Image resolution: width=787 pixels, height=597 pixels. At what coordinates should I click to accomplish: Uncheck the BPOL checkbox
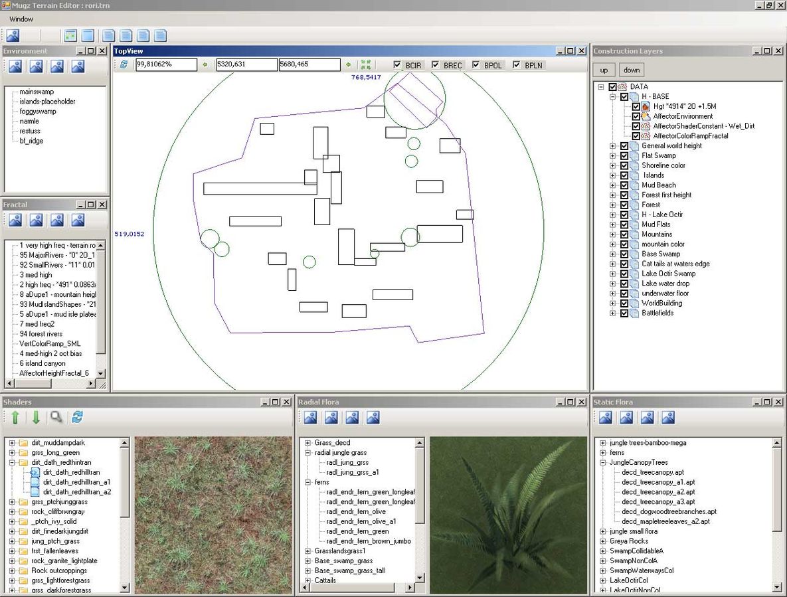pos(476,65)
